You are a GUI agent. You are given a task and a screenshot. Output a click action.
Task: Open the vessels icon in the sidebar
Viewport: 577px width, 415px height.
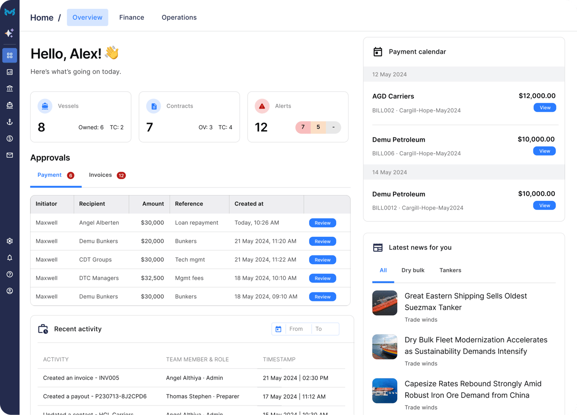pos(10,105)
